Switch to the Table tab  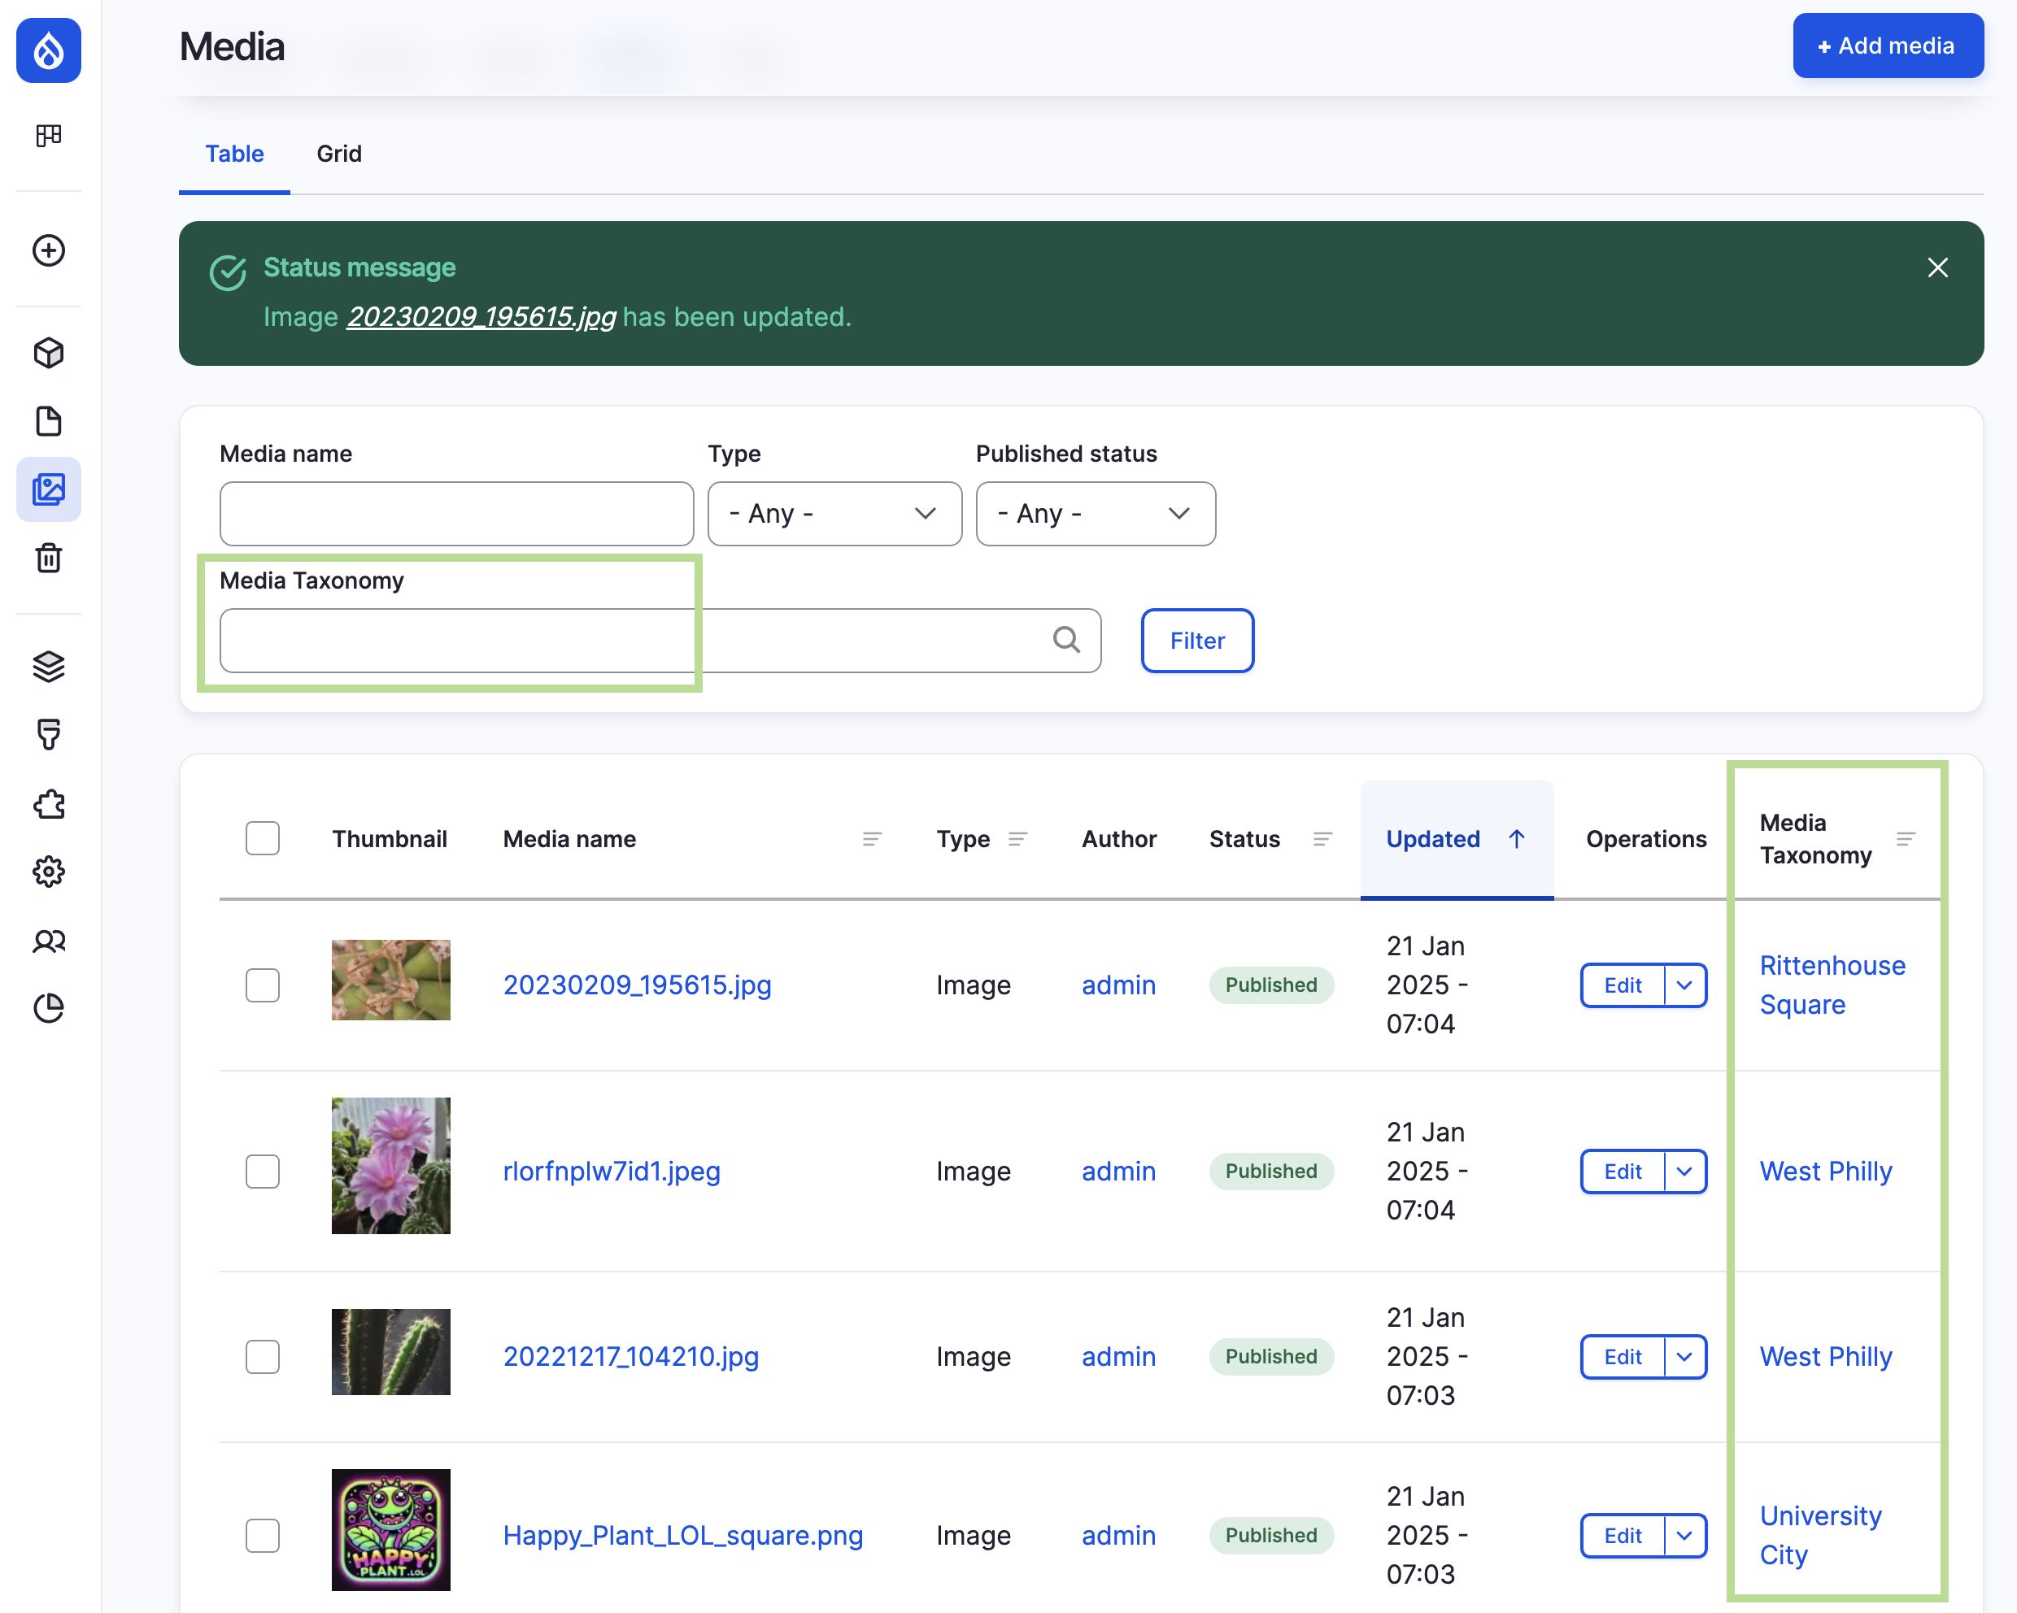pos(235,154)
